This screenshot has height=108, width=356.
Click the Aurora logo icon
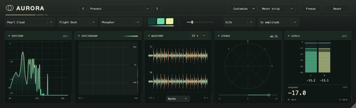[10, 8]
